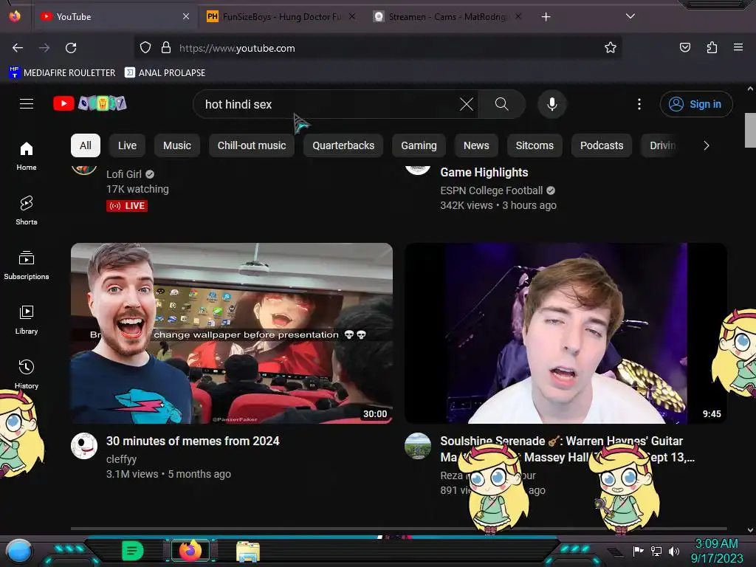The width and height of the screenshot is (756, 567).
Task: Open the Pocket save icon
Action: pos(685,47)
